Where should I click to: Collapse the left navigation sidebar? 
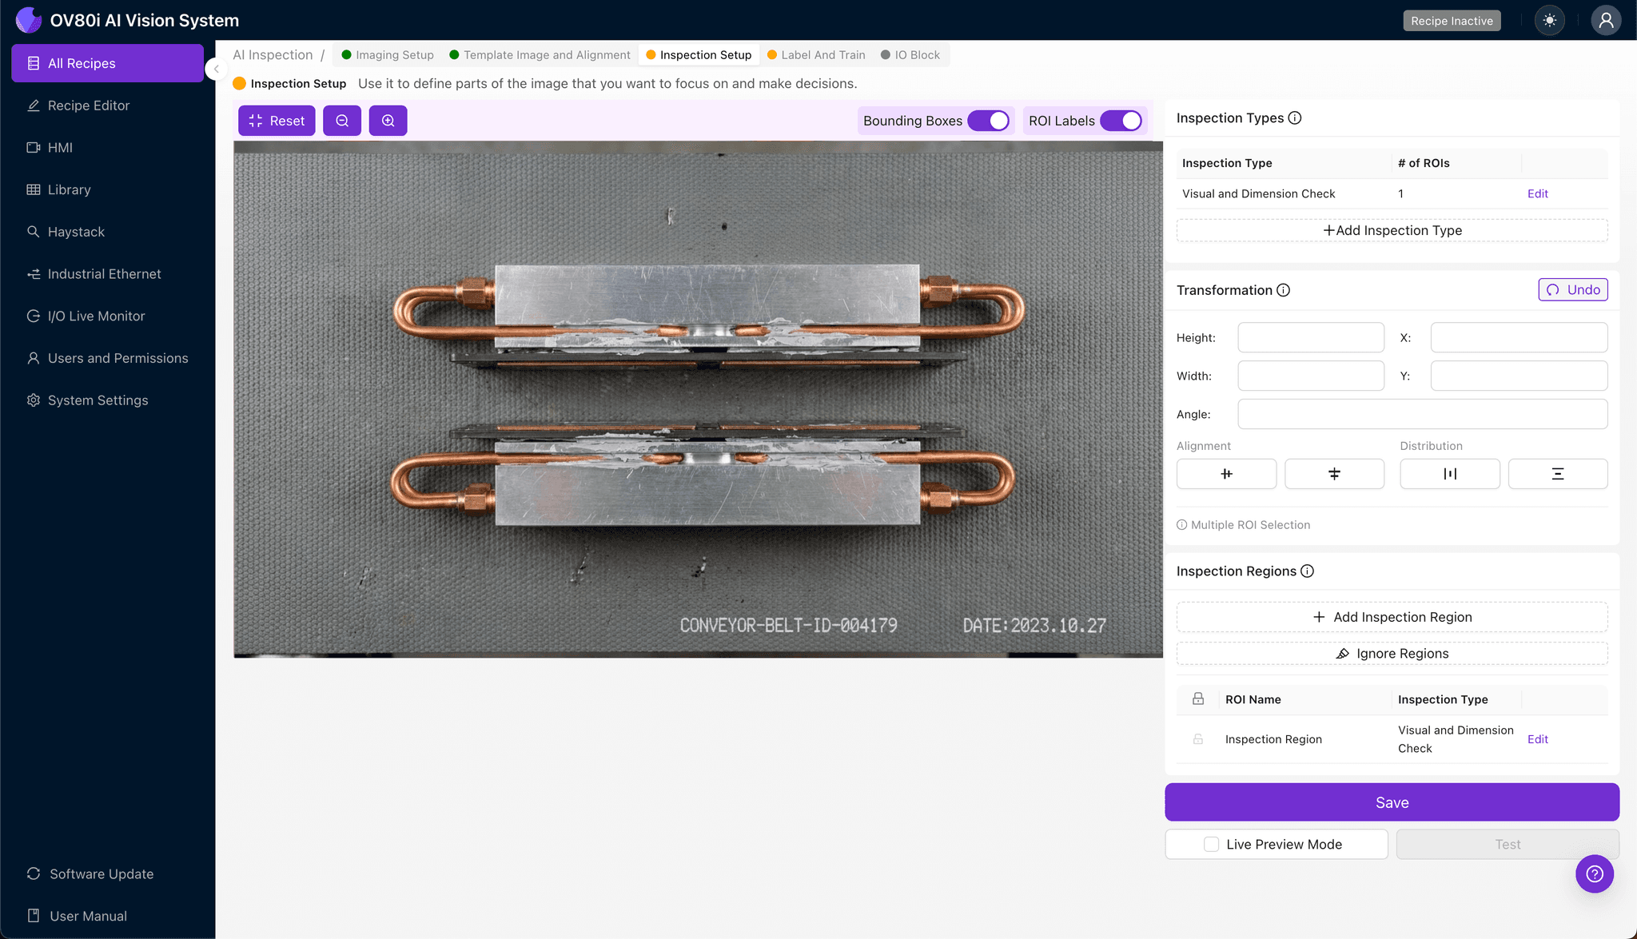point(216,69)
